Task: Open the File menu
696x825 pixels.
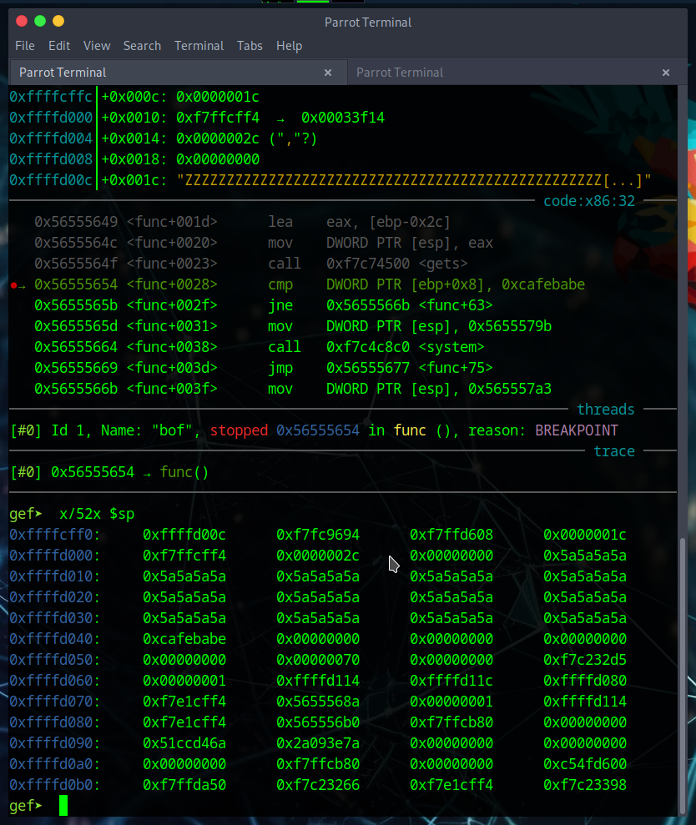Action: coord(25,46)
